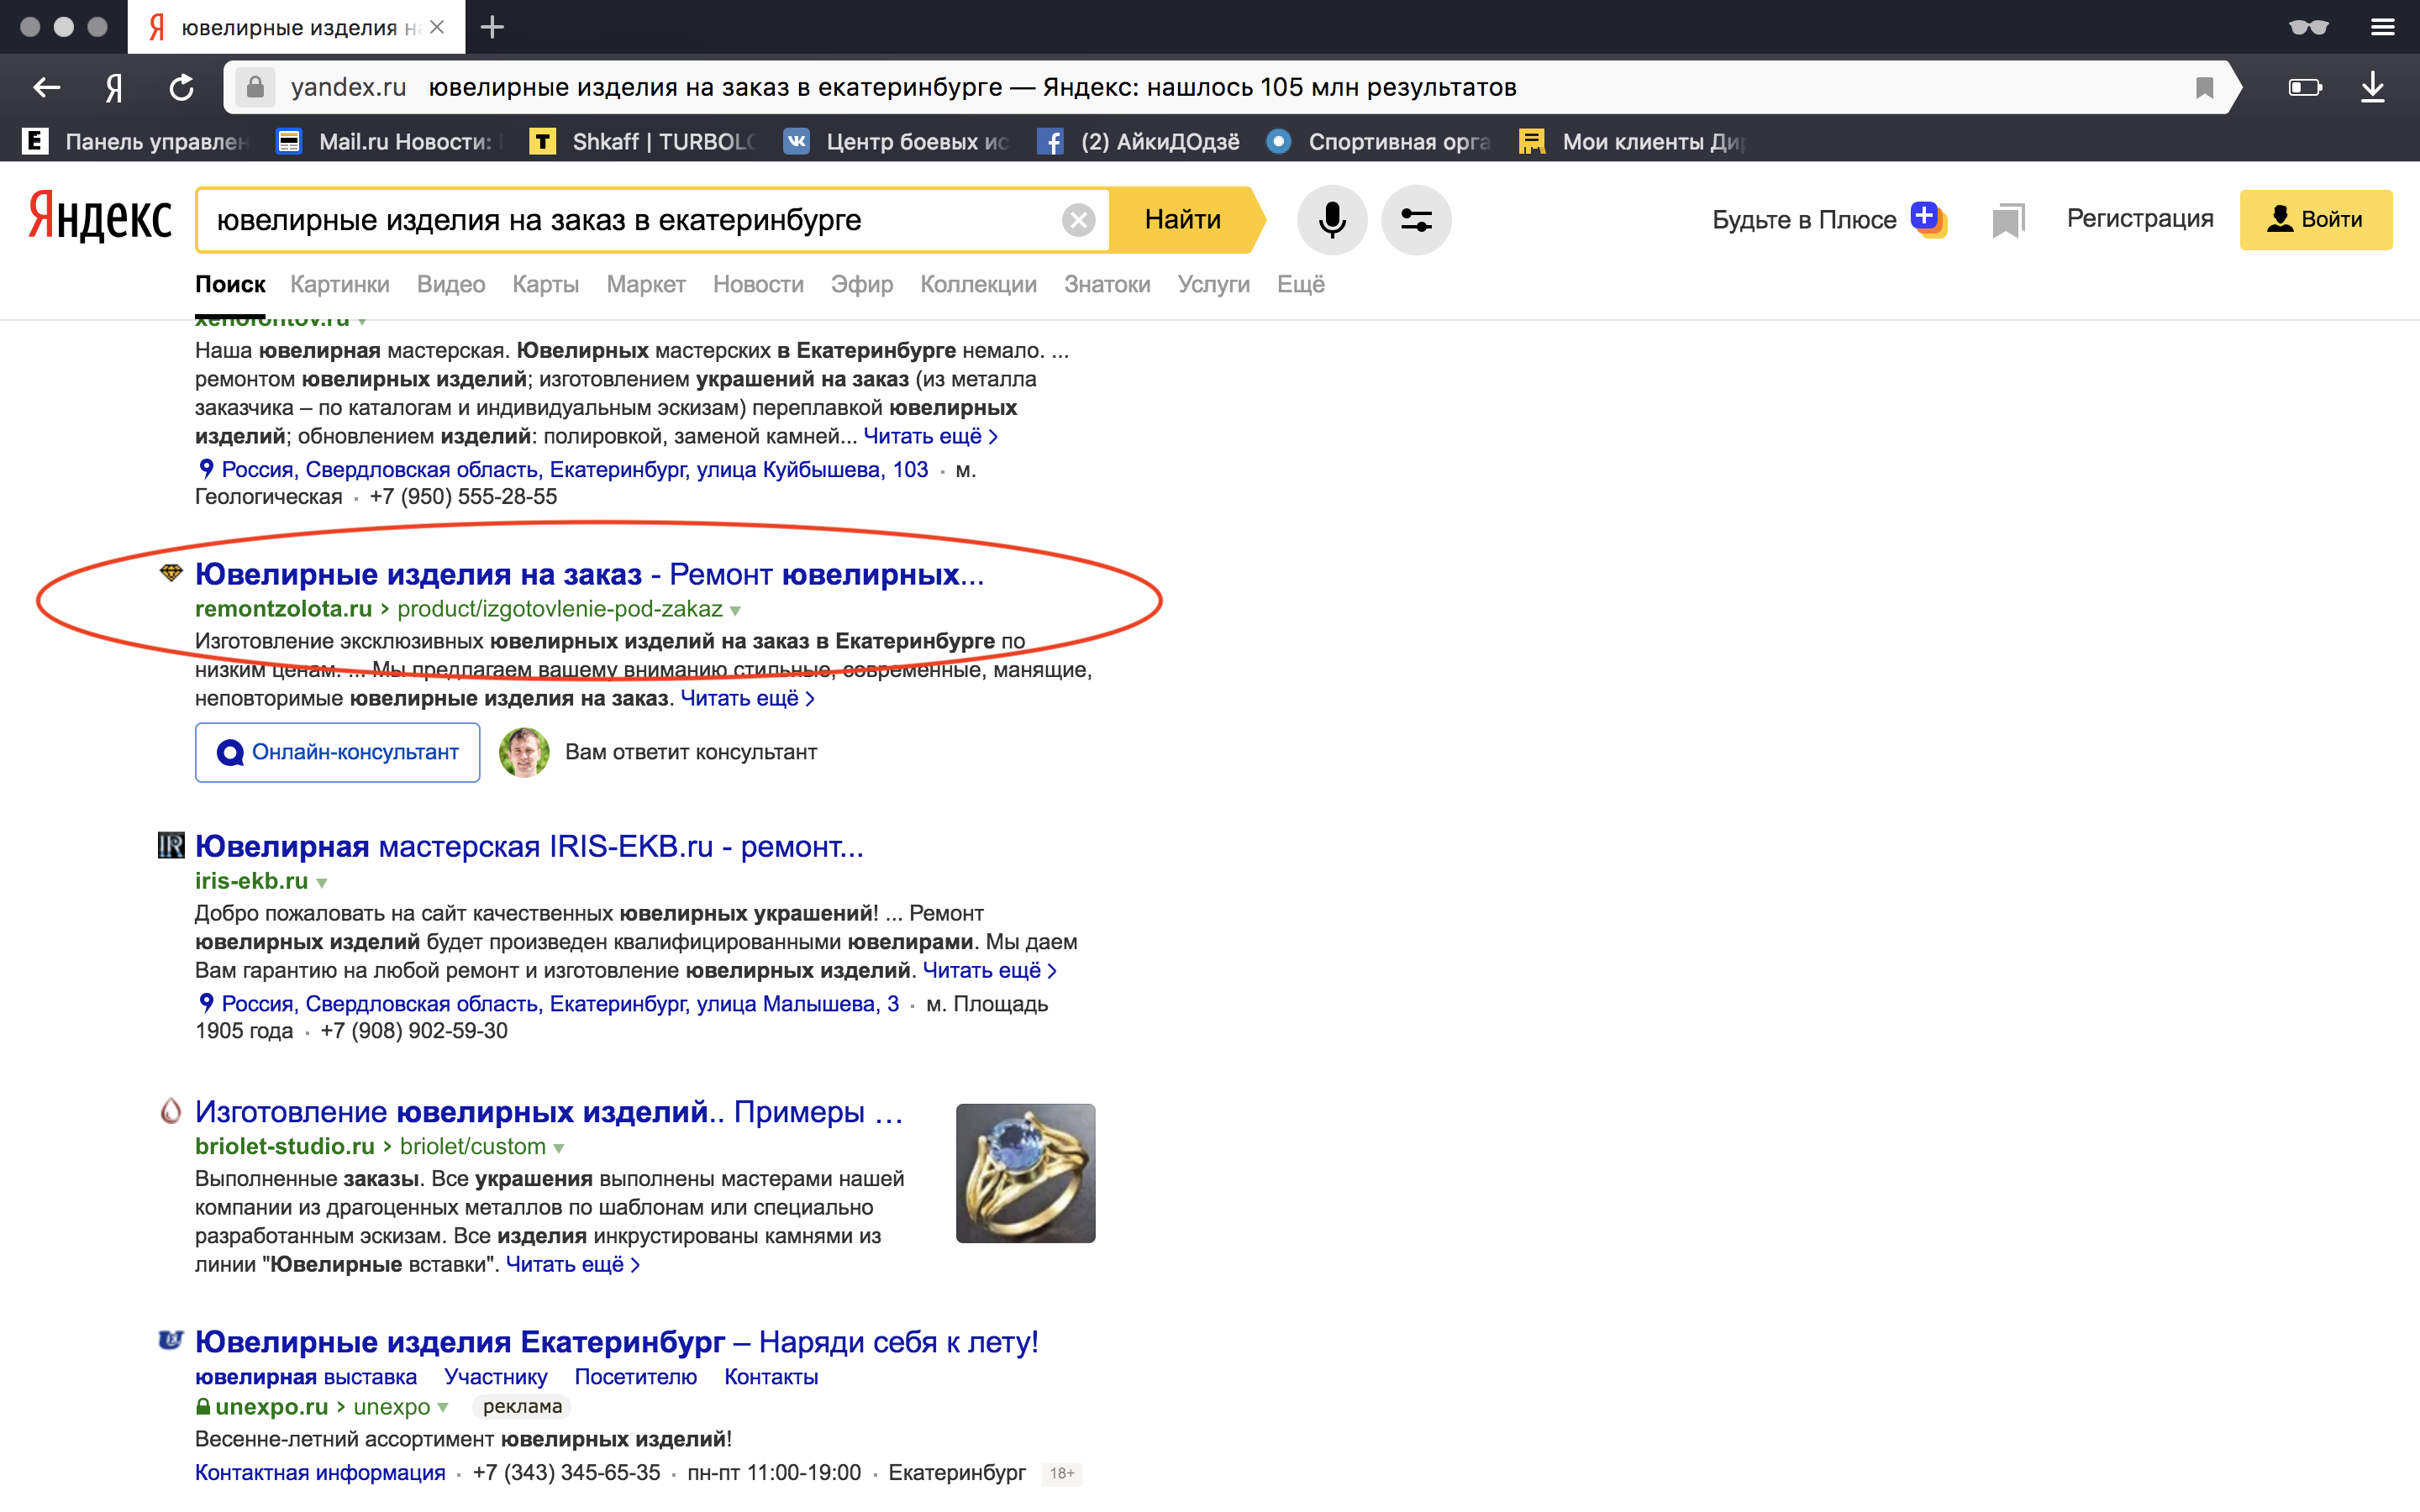Screen dimensions: 2420x1512
Task: Expand the iris-ekb.ru result dropdown arrow
Action: (x=322, y=882)
